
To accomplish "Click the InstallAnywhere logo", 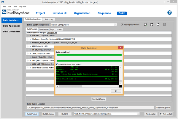I will pos(16,12).
